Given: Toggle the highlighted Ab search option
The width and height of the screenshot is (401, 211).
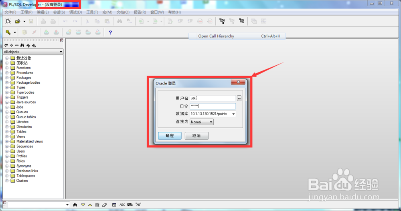Looking at the screenshot, I should (x=130, y=205).
